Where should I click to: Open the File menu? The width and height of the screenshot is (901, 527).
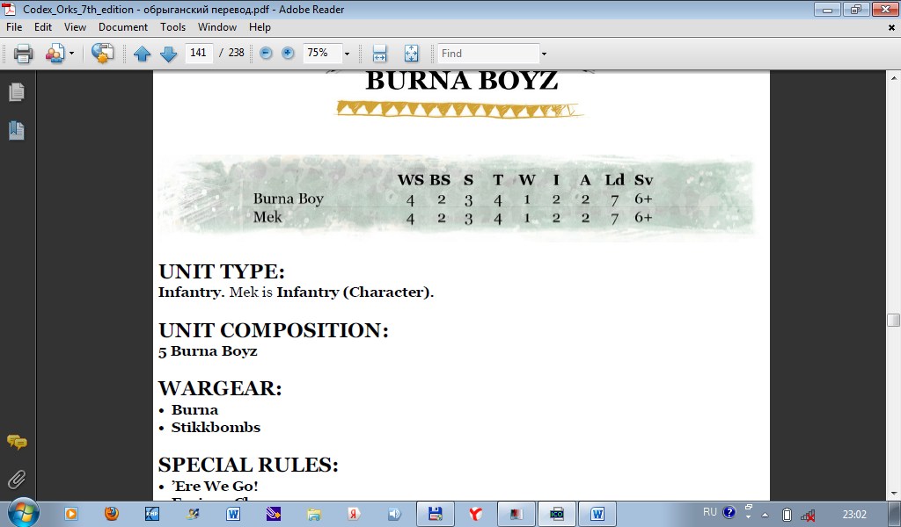14,27
